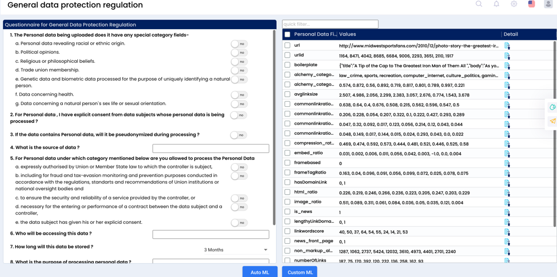This screenshot has height=277, width=557.
Task: Select the alchemy category law_crime values cell
Action: pos(419,75)
